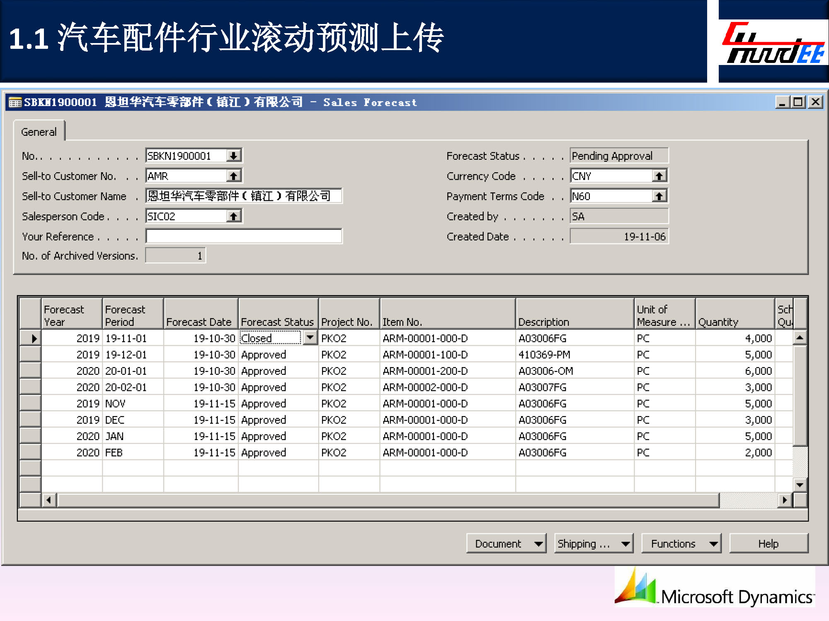The height and width of the screenshot is (621, 829).
Task: Click grid scroll-right arrow button
Action: coord(784,500)
